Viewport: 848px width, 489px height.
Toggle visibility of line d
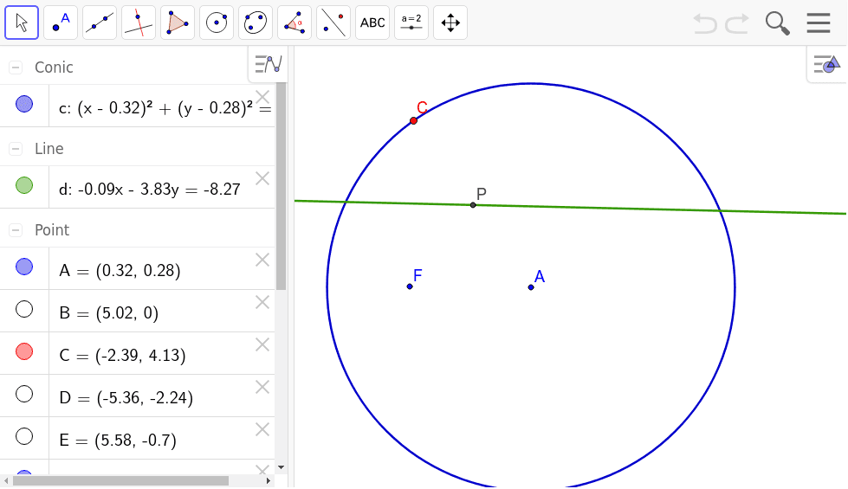click(x=24, y=185)
